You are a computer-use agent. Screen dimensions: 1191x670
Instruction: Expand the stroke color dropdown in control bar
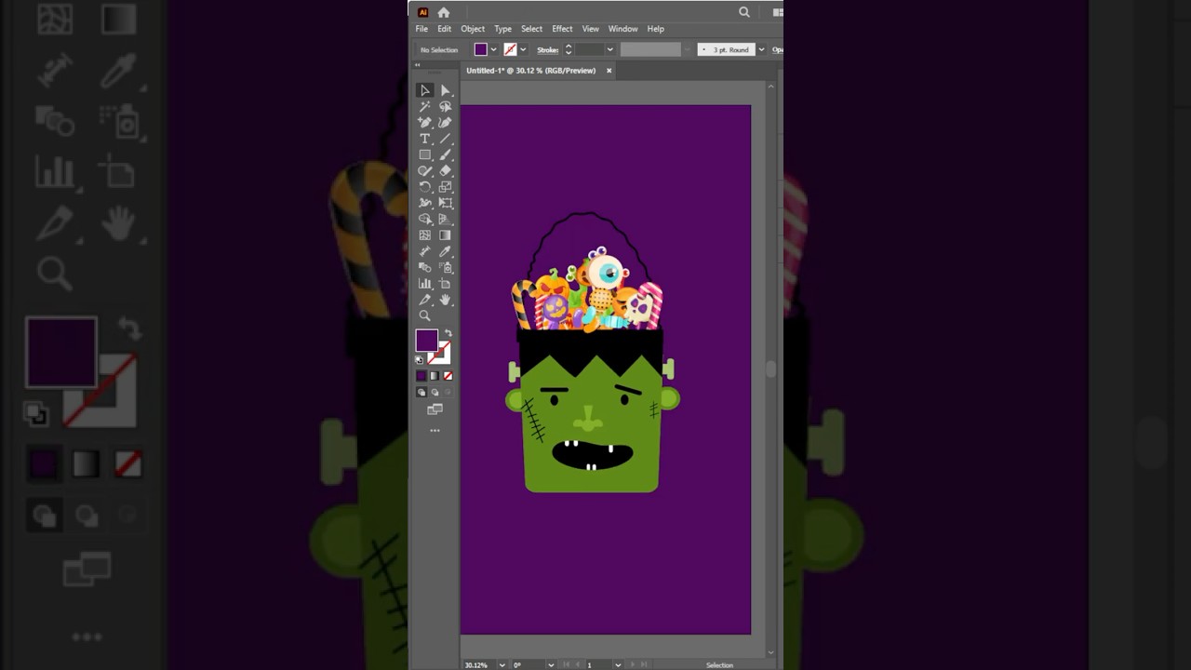(x=523, y=50)
